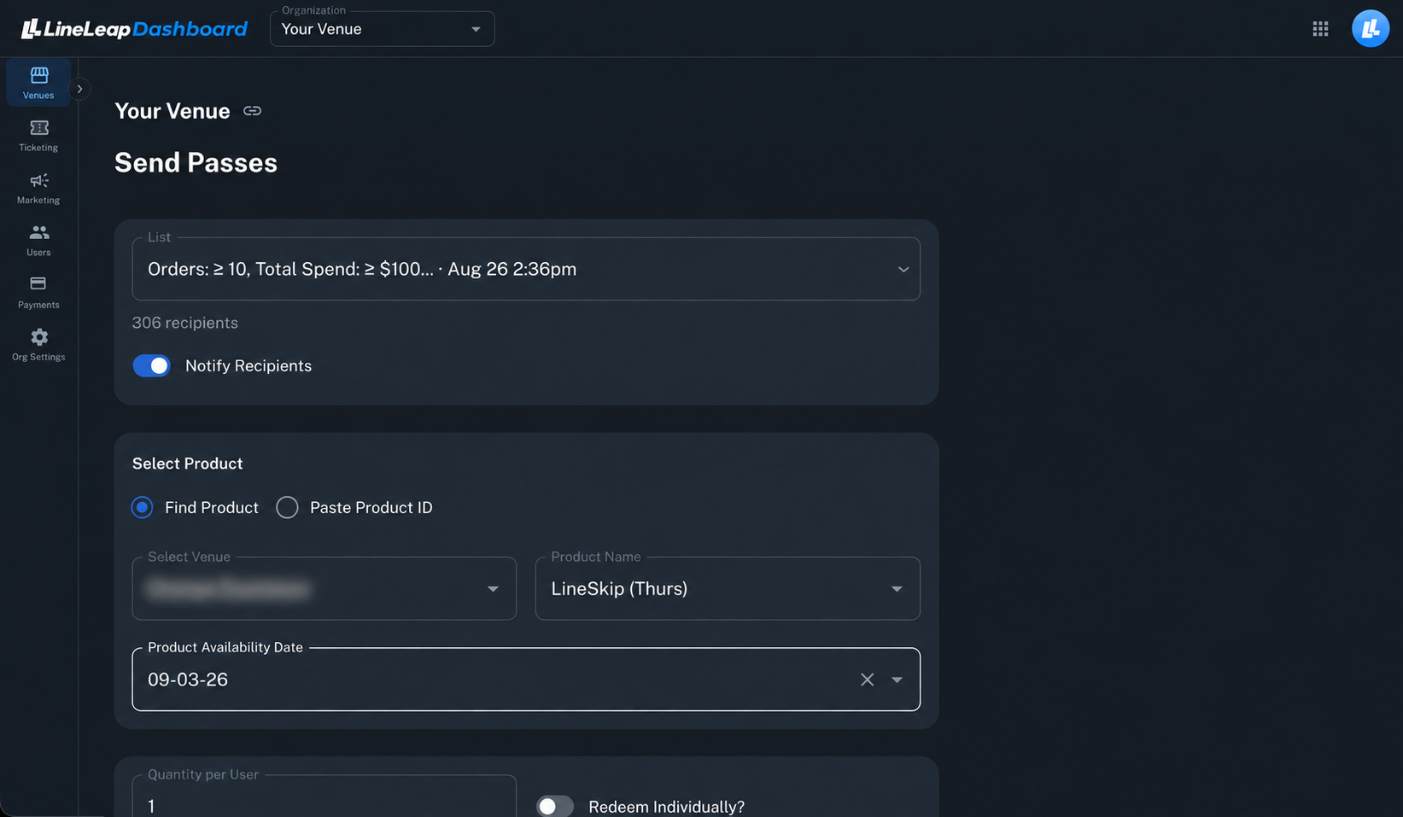Open Org Settings gear
Viewport: 1403px width, 817px height.
[x=38, y=345]
